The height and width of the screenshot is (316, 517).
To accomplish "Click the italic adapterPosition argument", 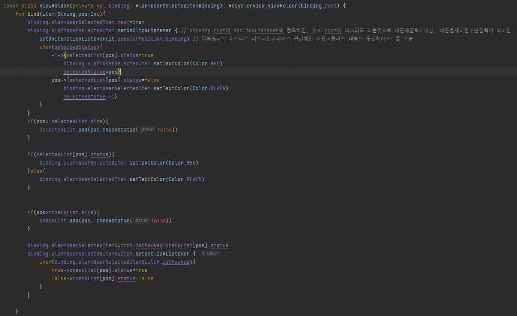I will (140, 39).
